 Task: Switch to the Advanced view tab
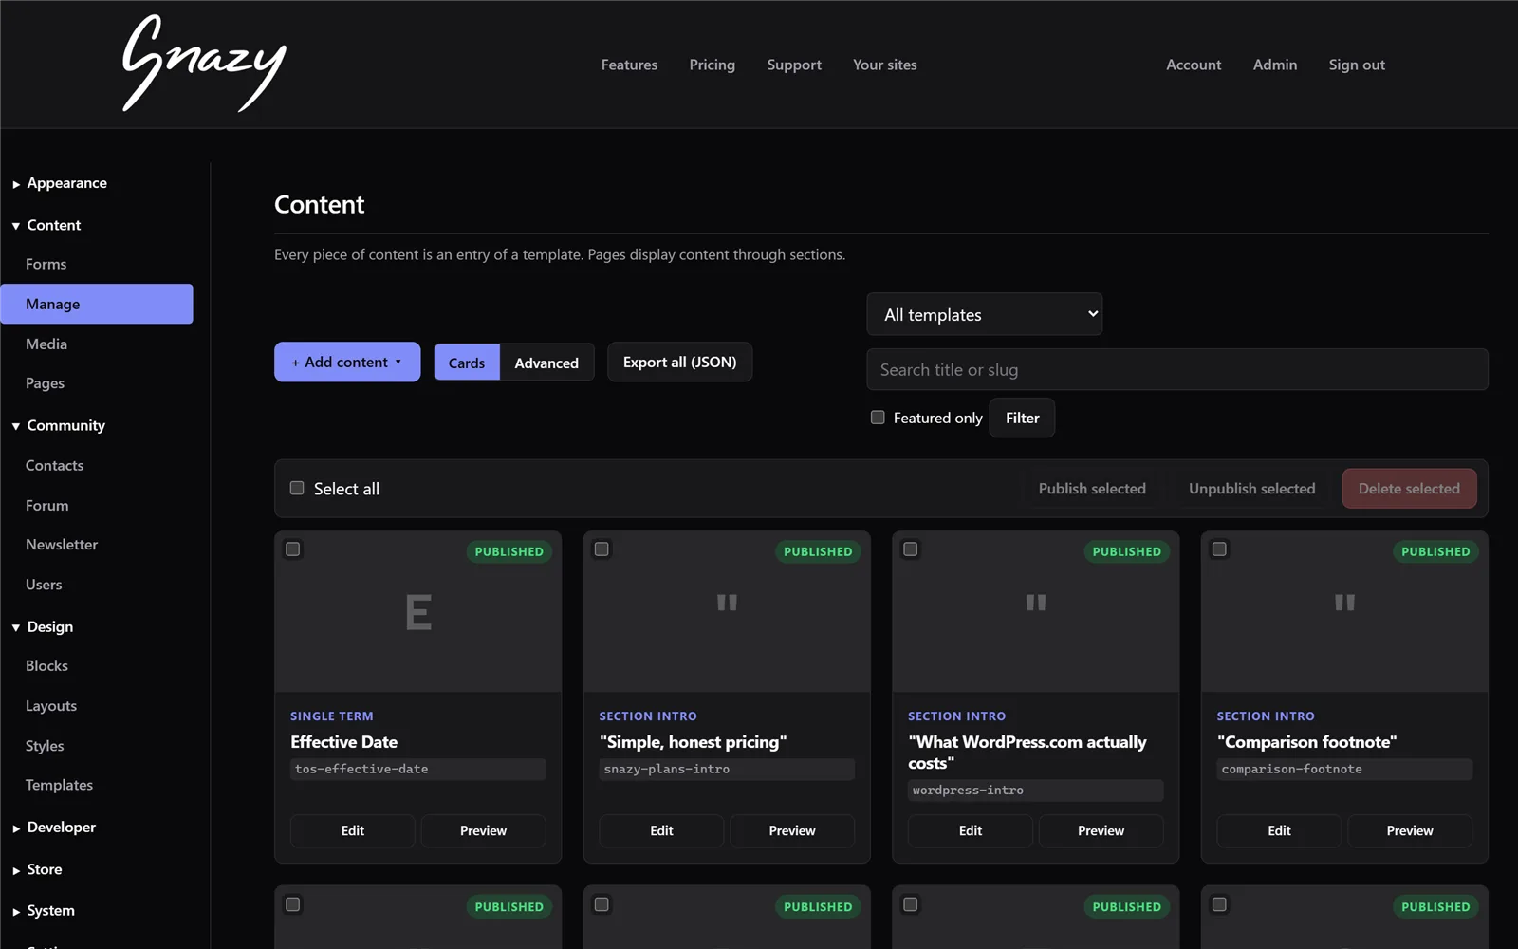point(546,363)
